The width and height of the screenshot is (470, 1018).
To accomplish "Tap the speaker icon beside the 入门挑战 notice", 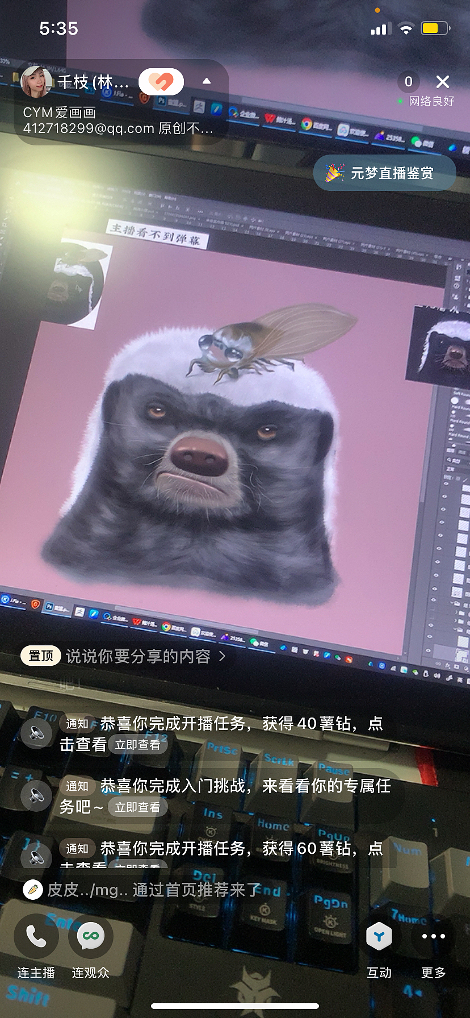I will [x=37, y=795].
